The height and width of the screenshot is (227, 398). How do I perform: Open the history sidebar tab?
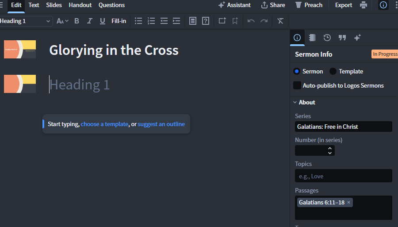coord(327,38)
